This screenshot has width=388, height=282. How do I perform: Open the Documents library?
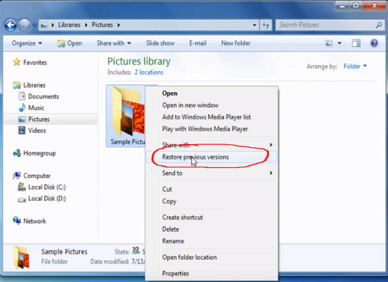pyautogui.click(x=44, y=97)
